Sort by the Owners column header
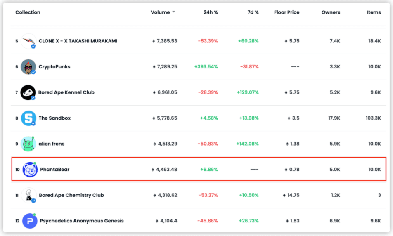The image size is (393, 236). coord(331,12)
